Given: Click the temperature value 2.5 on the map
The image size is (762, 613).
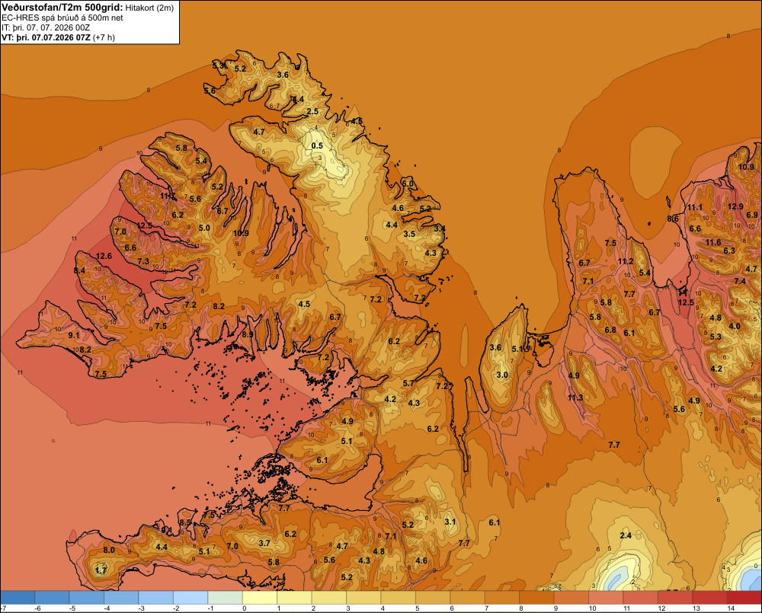Looking at the screenshot, I should click(x=312, y=111).
